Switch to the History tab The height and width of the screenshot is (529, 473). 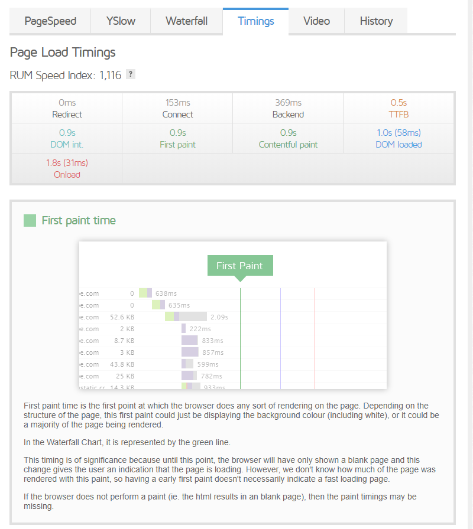tap(376, 21)
